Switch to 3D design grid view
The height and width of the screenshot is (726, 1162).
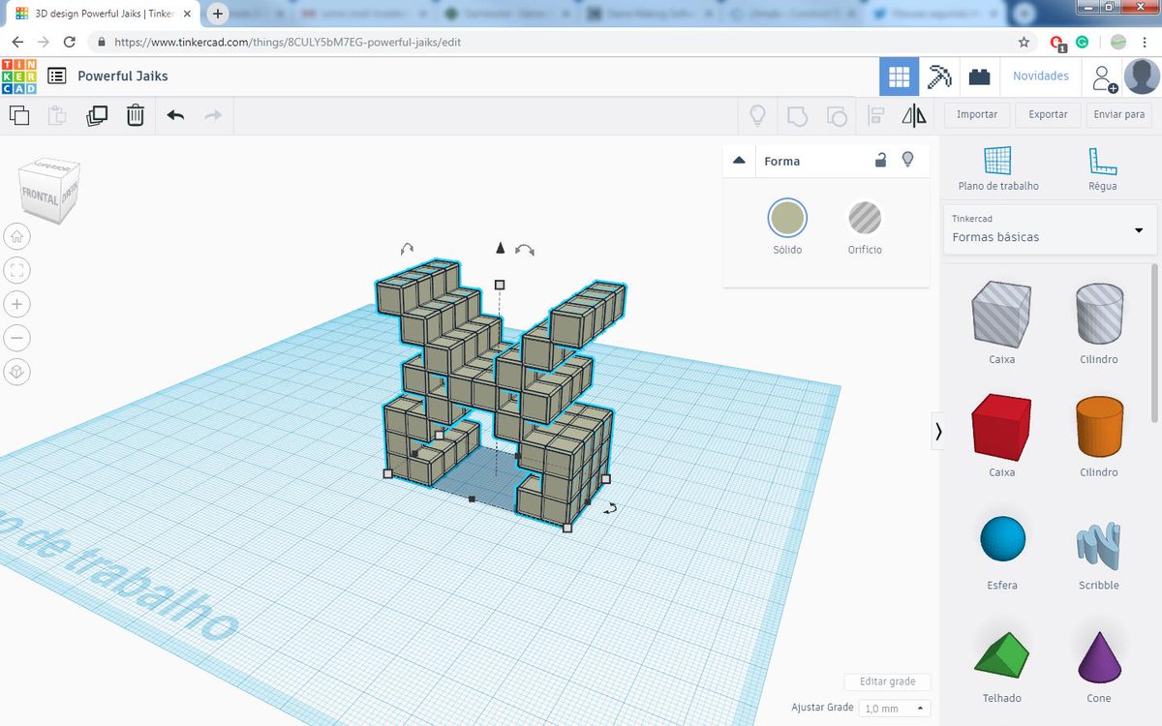tap(899, 76)
